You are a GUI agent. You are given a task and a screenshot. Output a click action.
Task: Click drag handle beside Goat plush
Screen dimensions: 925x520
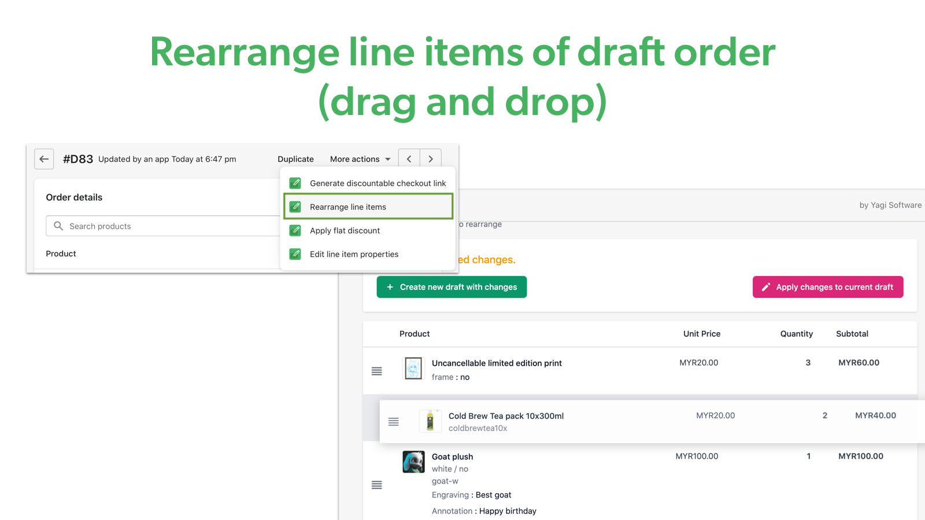(x=377, y=485)
